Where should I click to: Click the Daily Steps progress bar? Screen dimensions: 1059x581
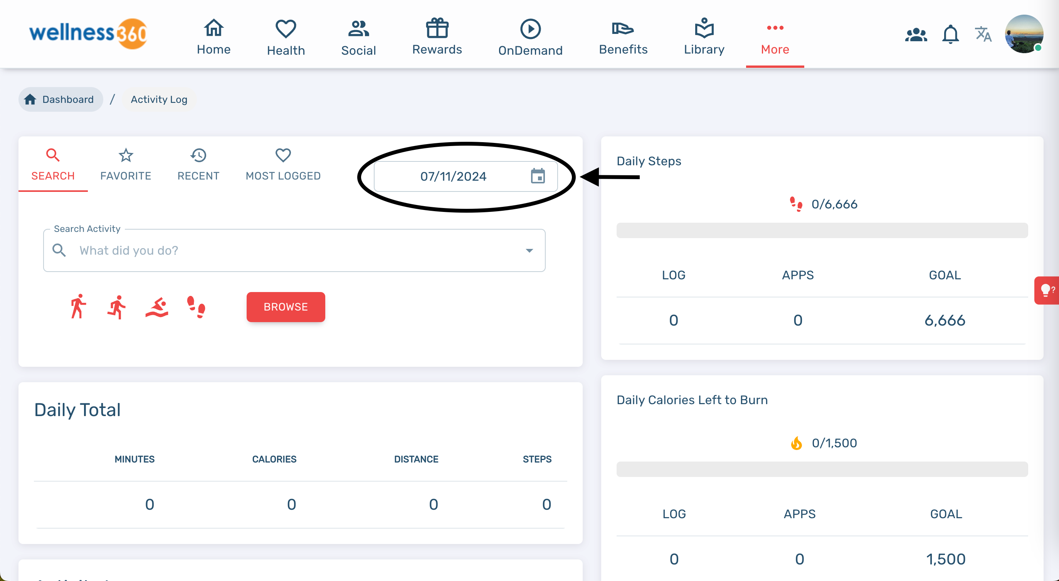822,230
